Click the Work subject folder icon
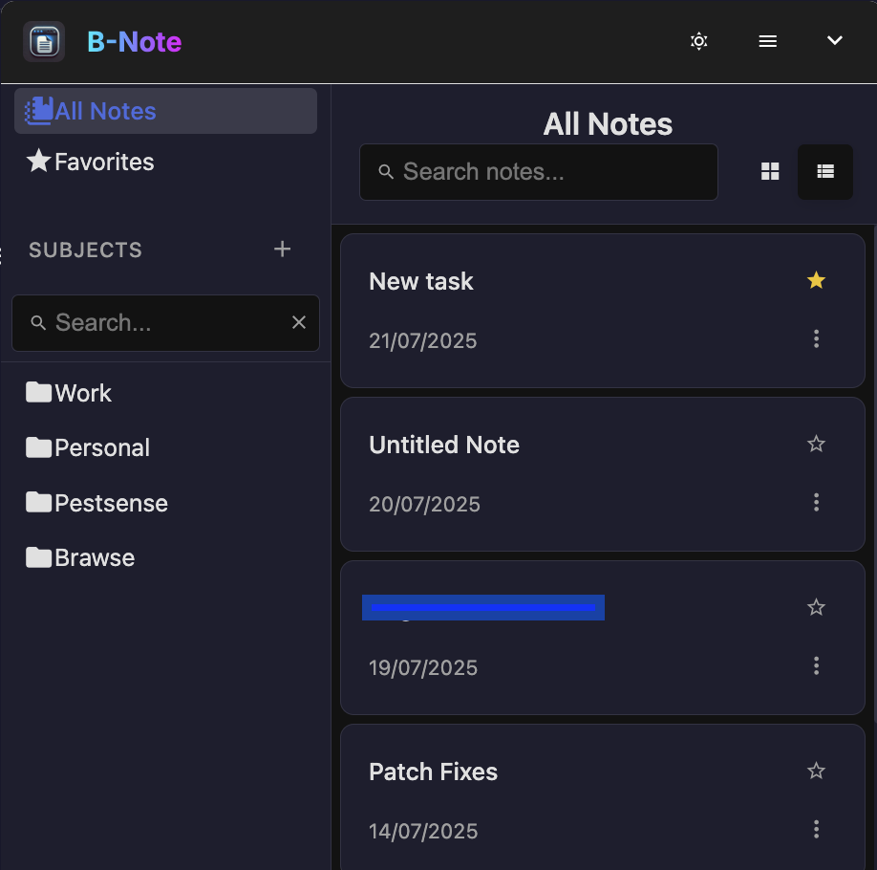This screenshot has width=877, height=870. [x=37, y=392]
